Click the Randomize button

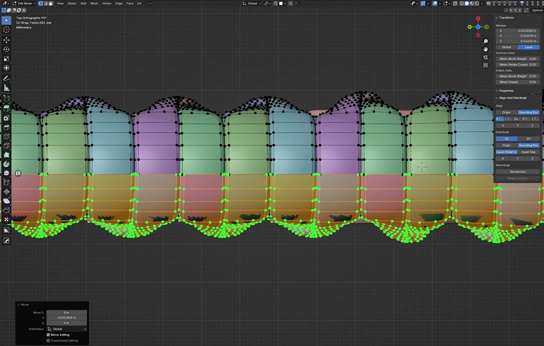(517, 171)
